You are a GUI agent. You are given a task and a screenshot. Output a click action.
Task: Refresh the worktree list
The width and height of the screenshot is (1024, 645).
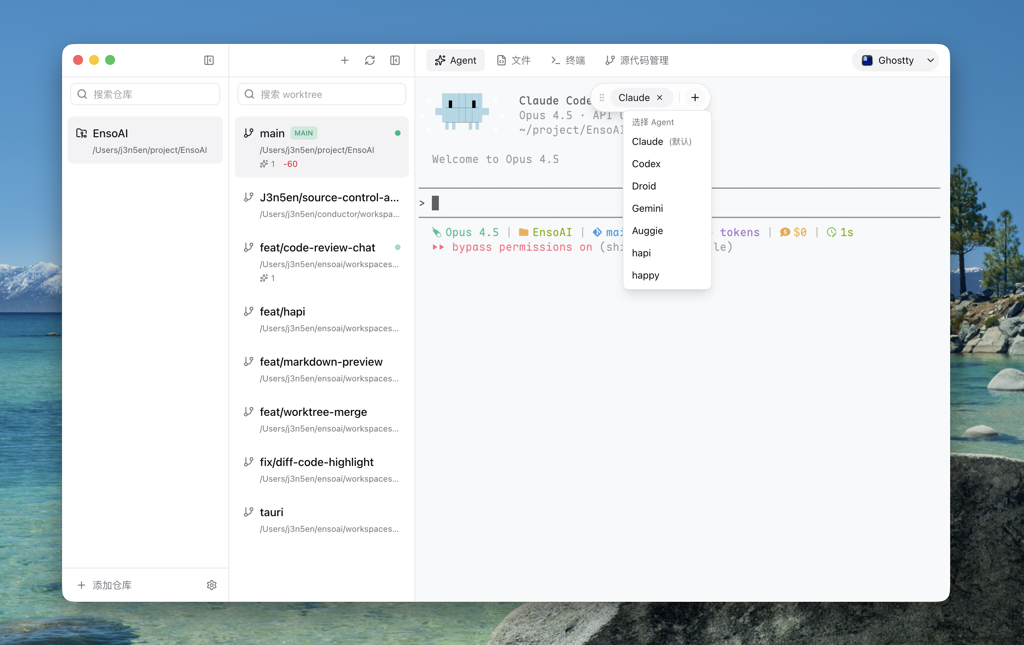[370, 60]
